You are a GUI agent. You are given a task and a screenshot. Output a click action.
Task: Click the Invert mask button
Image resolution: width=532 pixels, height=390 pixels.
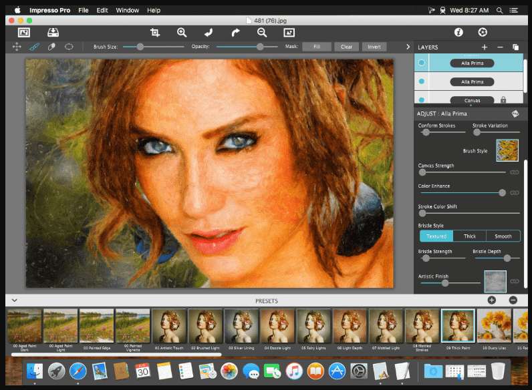pos(374,47)
